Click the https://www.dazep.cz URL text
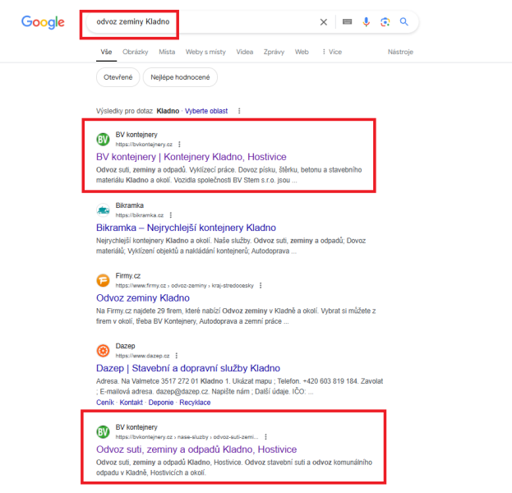Screen dimensions: 512x493 (x=142, y=356)
